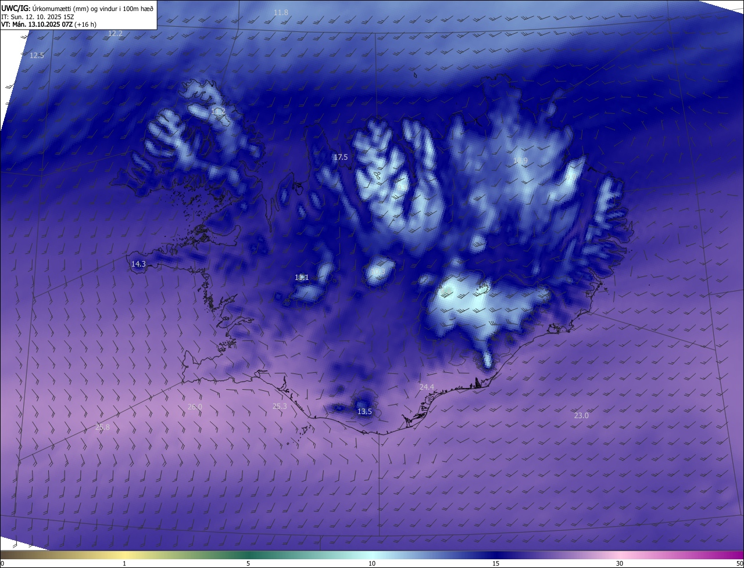Click the 'VT: Mán. 13.10.2025 07Z (+16 h)' line

(x=49, y=24)
